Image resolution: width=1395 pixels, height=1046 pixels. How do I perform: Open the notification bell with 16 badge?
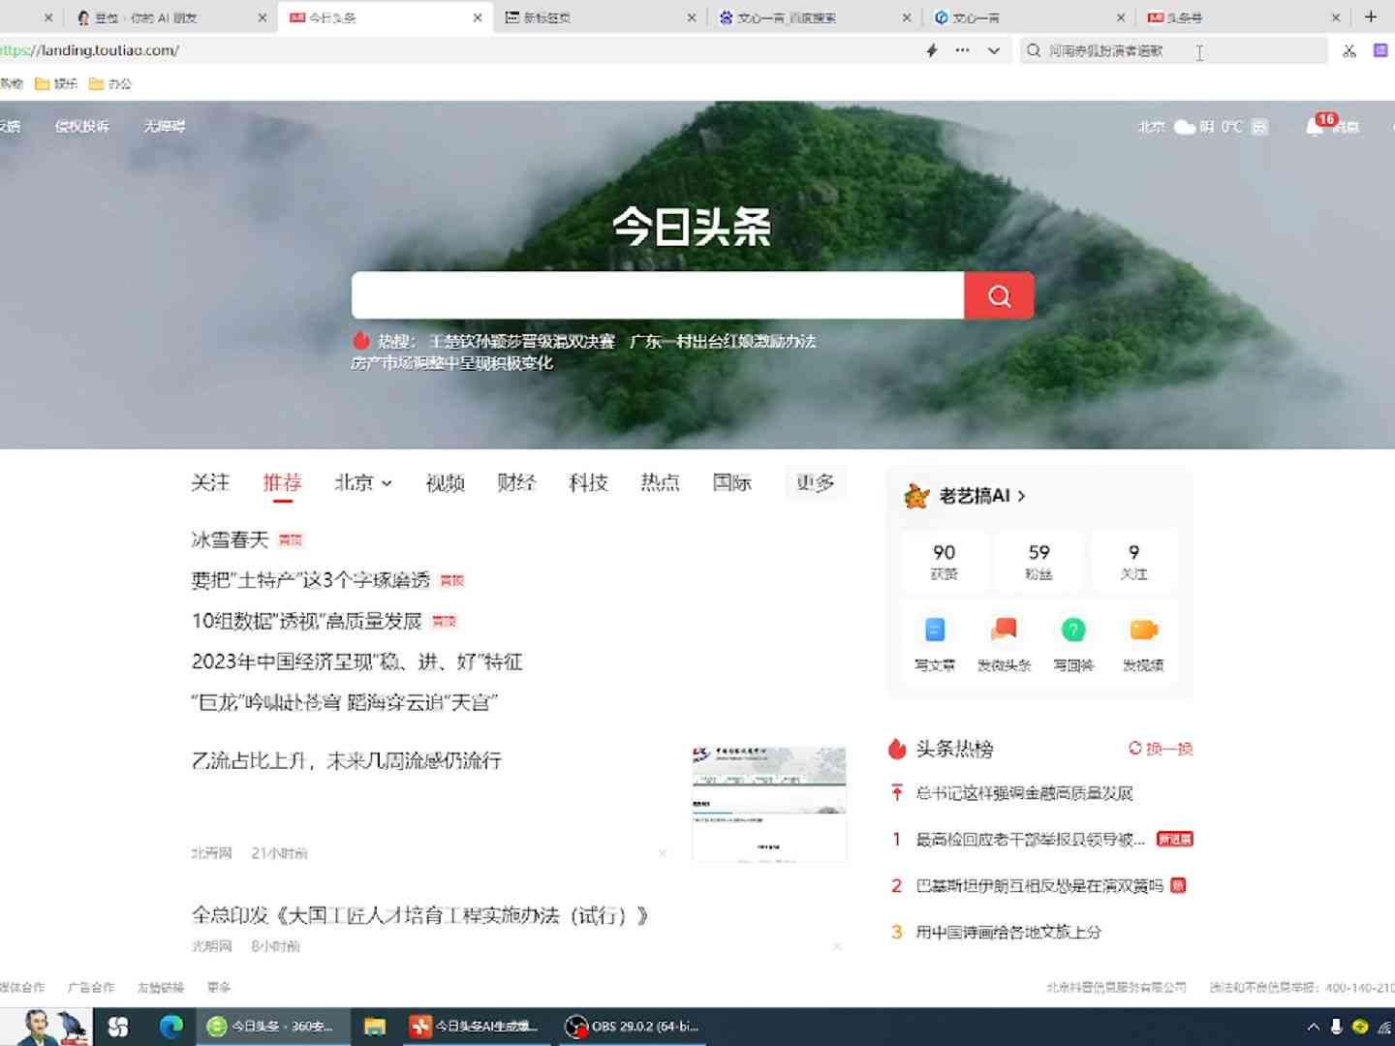click(x=1316, y=126)
